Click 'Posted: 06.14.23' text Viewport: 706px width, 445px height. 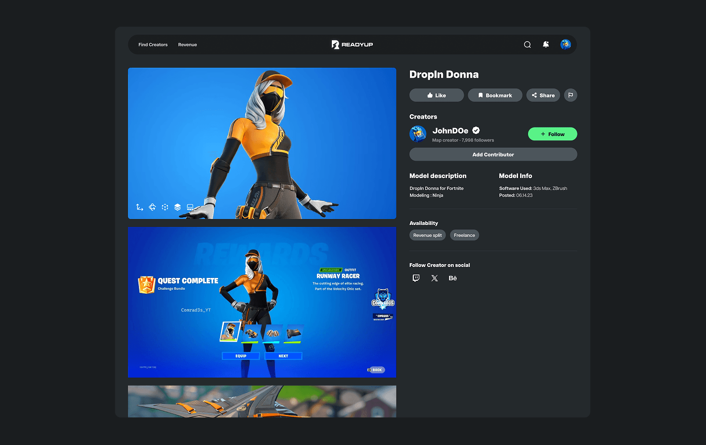(516, 195)
